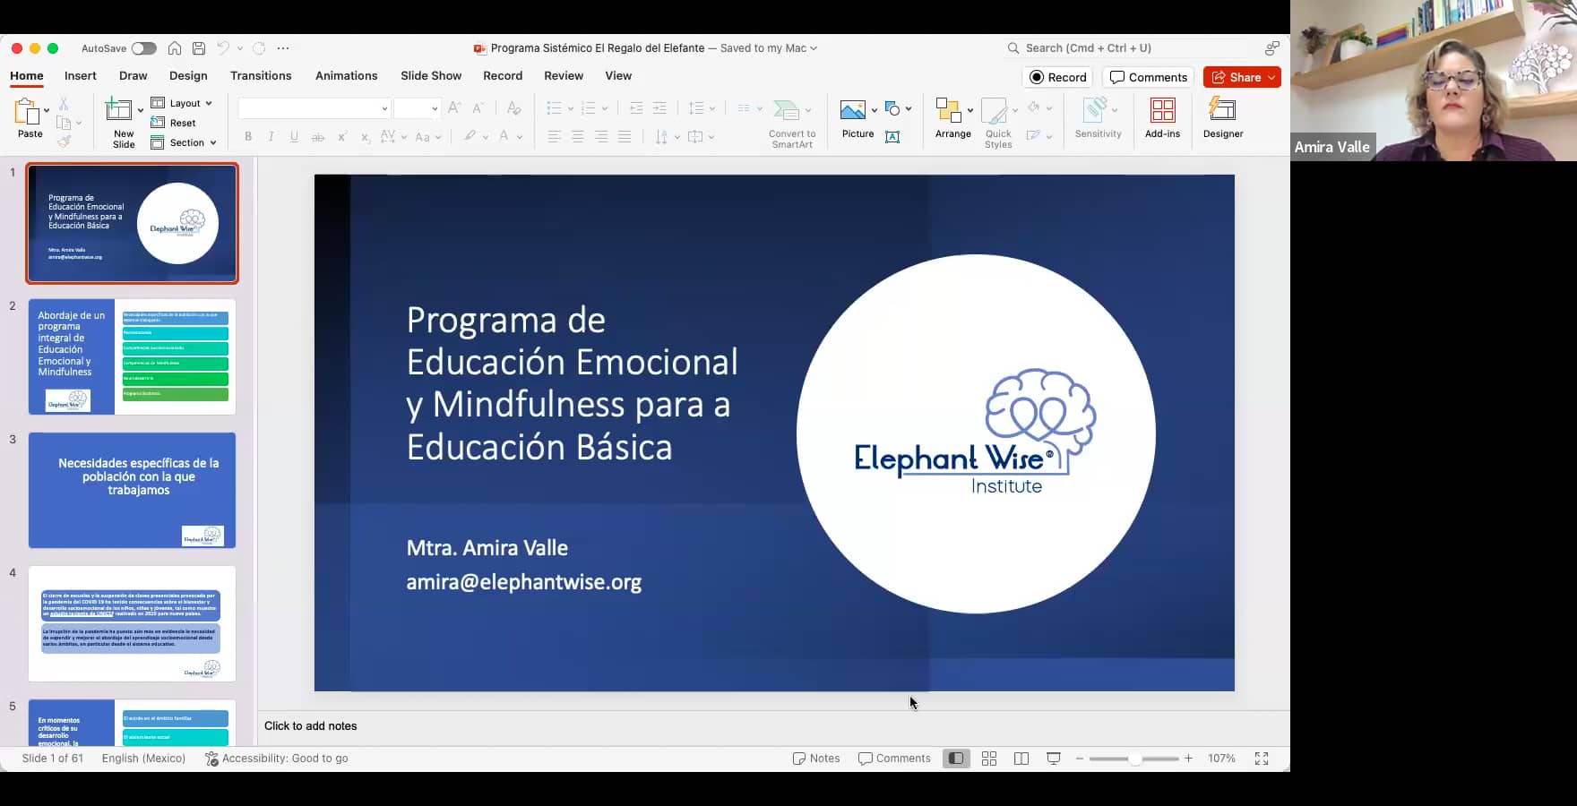Click the Share button
The height and width of the screenshot is (806, 1577).
[1241, 77]
